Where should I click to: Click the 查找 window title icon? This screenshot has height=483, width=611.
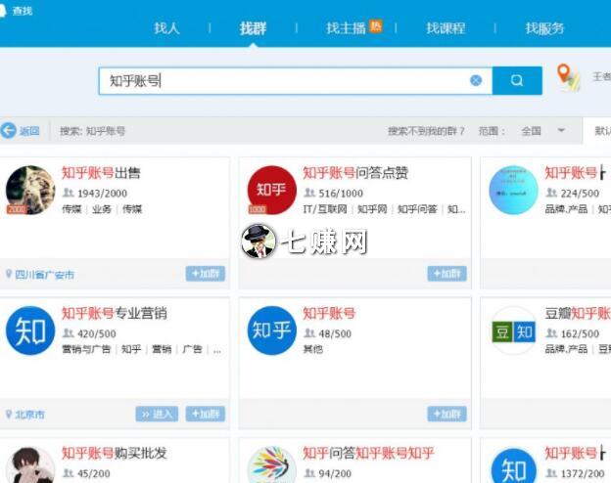coord(2,11)
